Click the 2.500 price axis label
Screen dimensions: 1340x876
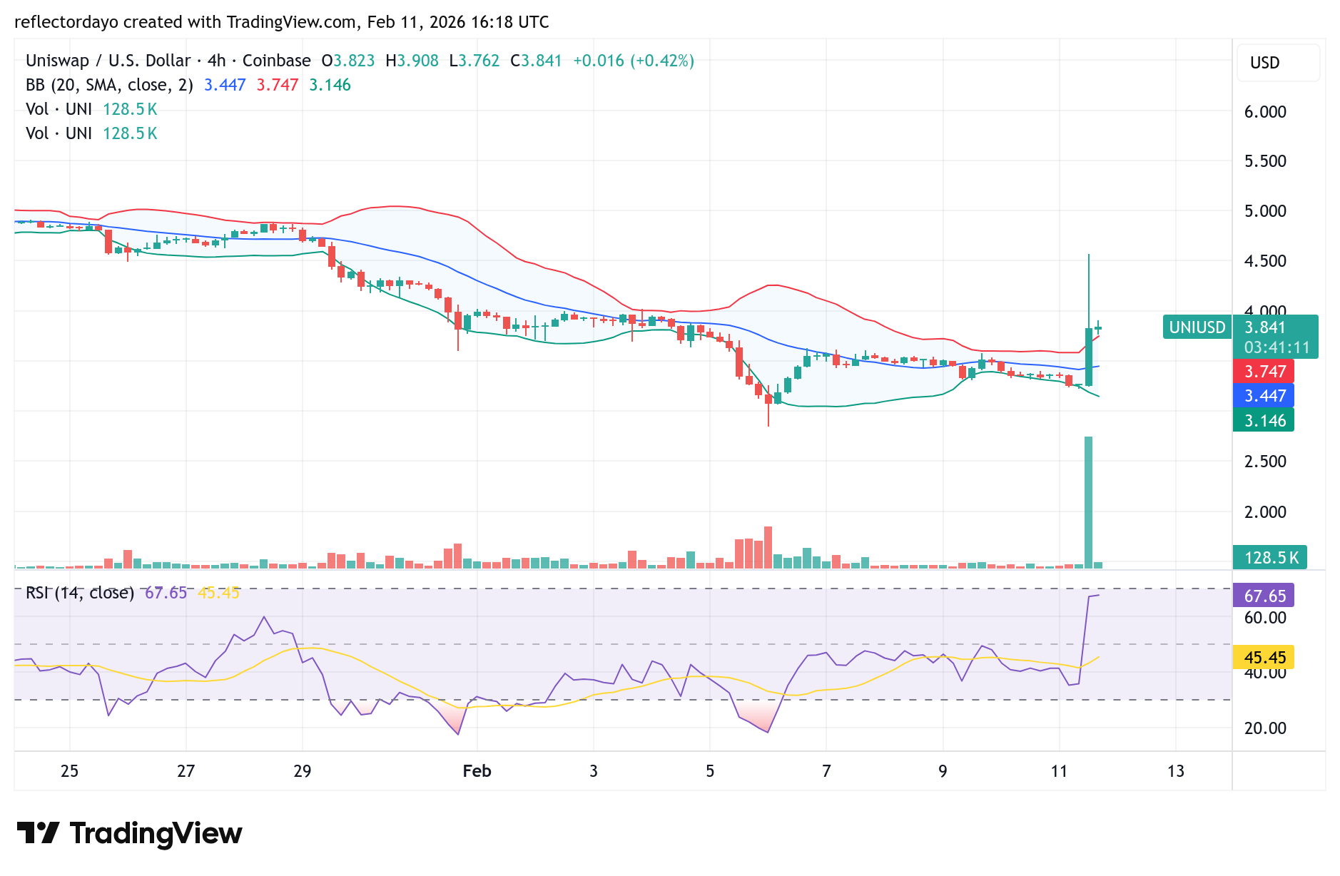click(x=1265, y=462)
